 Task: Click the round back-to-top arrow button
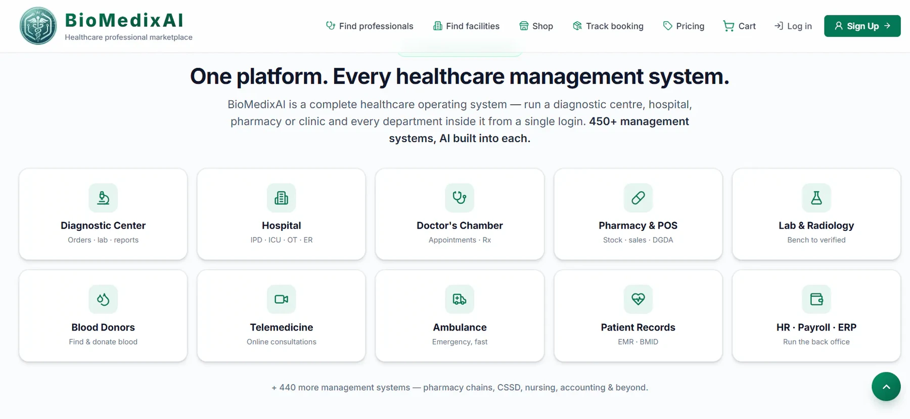point(886,387)
